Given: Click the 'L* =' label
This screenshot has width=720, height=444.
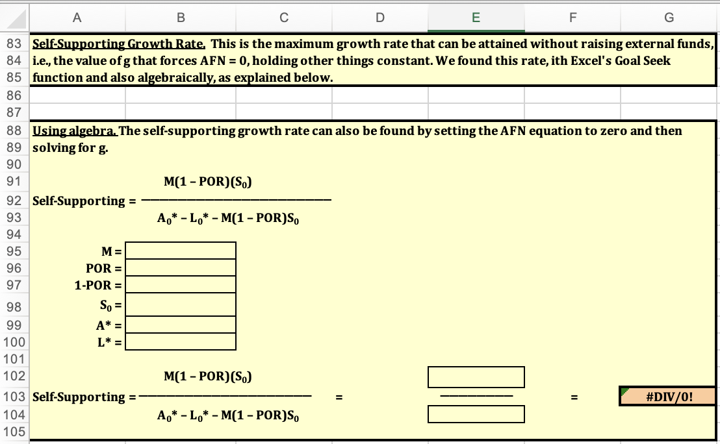Looking at the screenshot, I should pos(109,342).
